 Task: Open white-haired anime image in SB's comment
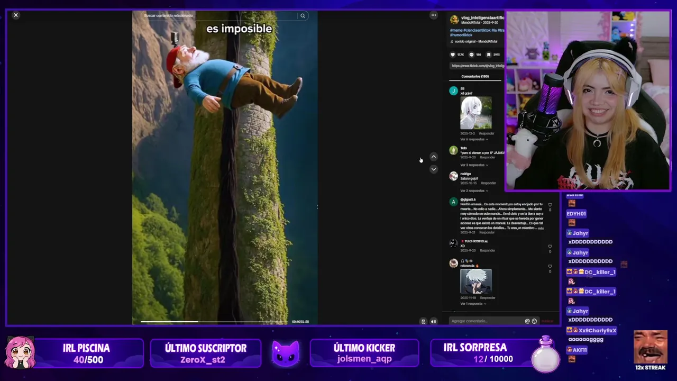point(475,113)
